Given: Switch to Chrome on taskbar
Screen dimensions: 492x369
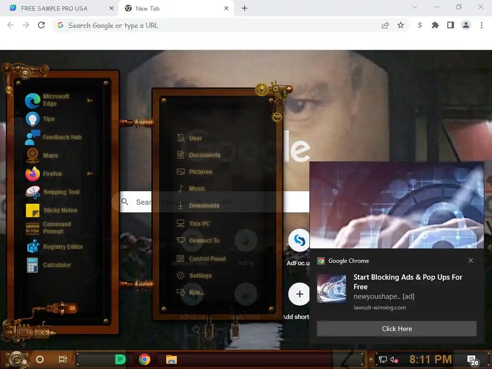Looking at the screenshot, I should pos(144,359).
